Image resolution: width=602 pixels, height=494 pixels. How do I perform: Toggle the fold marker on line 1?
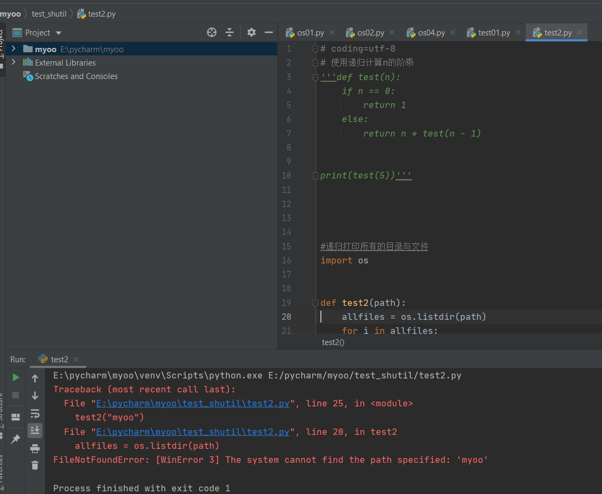[315, 49]
